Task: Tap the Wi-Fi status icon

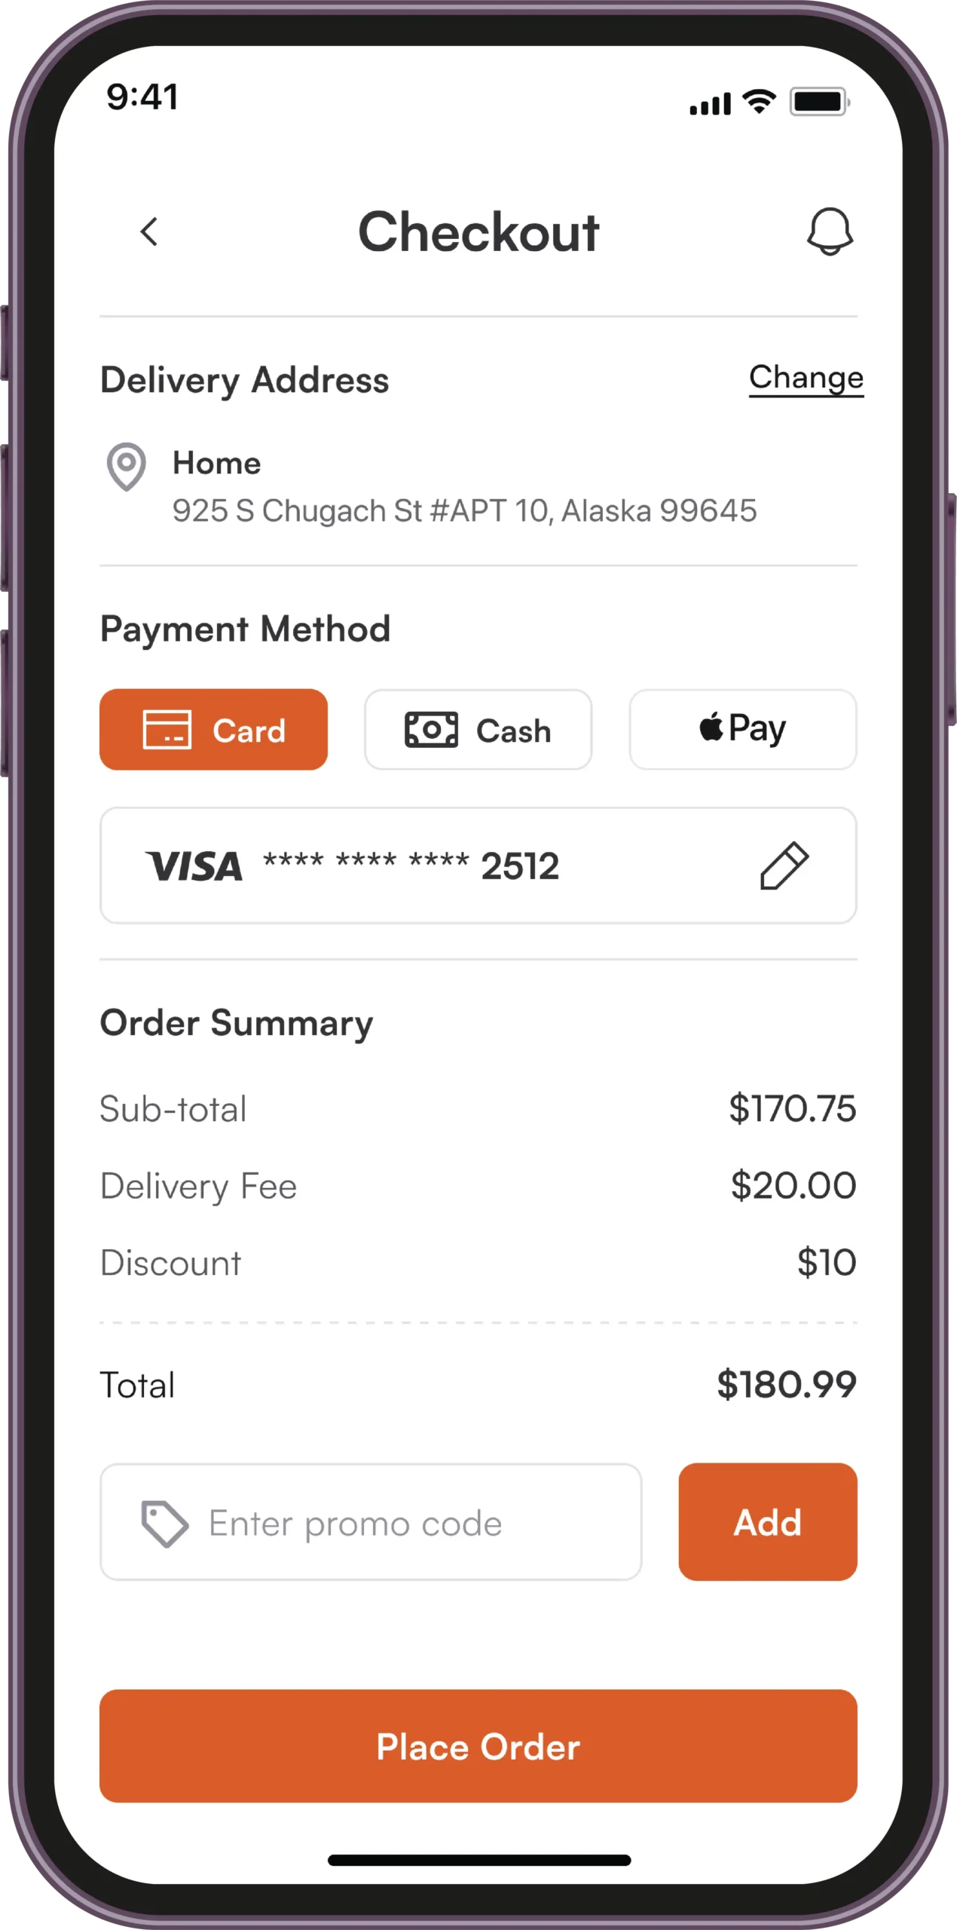Action: [759, 101]
